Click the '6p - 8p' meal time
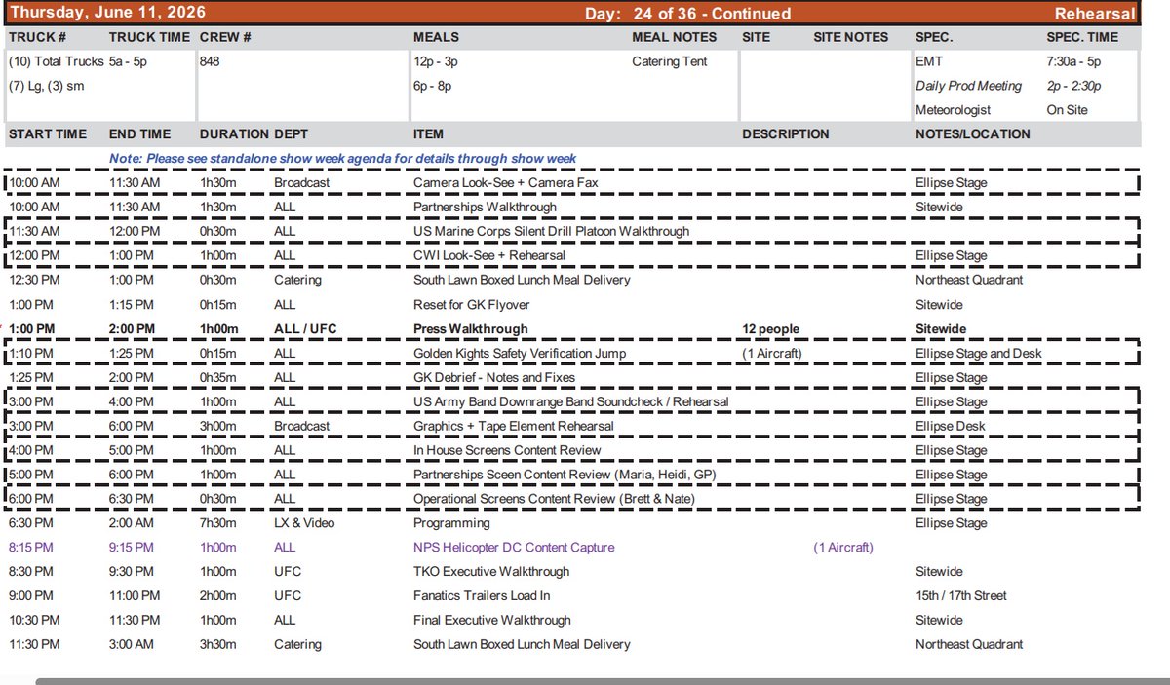 433,86
